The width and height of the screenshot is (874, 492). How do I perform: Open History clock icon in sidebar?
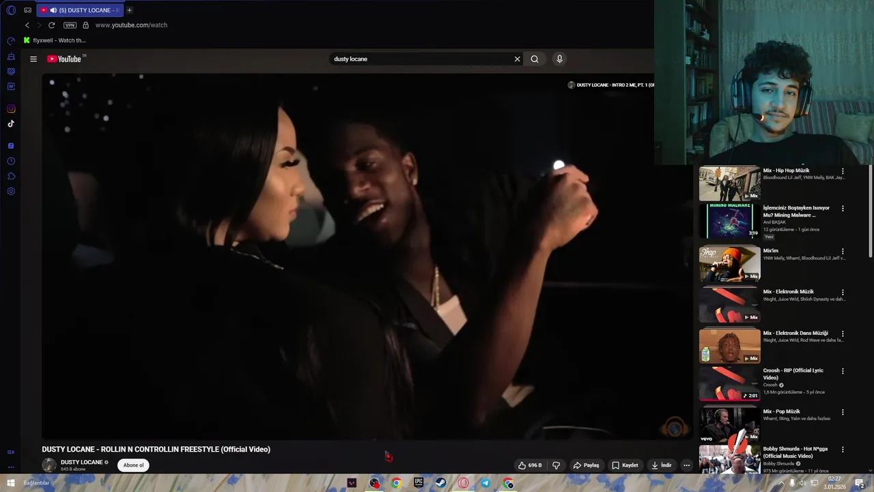pos(11,161)
